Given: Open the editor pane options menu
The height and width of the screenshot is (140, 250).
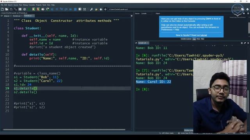Looking at the screenshot, I should (x=132, y=16).
